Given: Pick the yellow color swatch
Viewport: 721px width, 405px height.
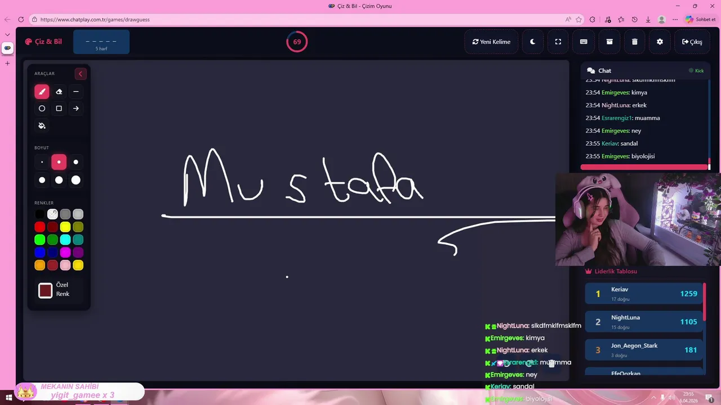Looking at the screenshot, I should (65, 227).
